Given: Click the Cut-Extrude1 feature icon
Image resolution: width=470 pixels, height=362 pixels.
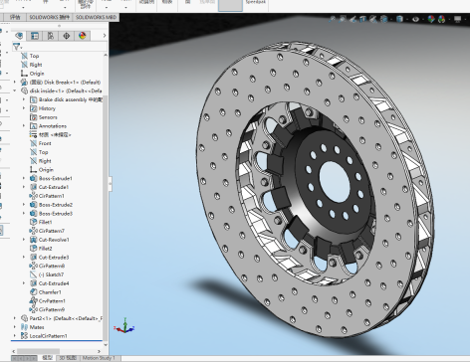Looking at the screenshot, I should pyautogui.click(x=33, y=187).
